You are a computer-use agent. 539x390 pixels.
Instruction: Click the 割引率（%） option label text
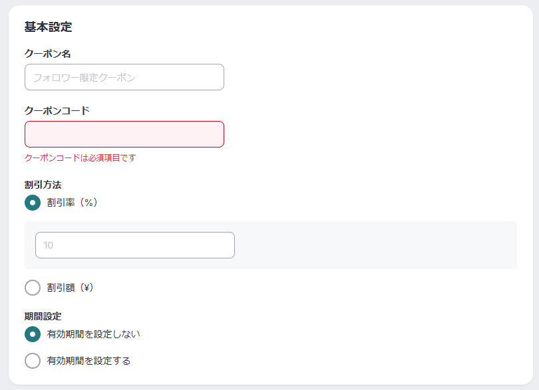[73, 203]
